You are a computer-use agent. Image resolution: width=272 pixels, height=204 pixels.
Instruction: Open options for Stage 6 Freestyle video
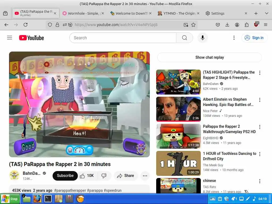pyautogui.click(x=260, y=73)
